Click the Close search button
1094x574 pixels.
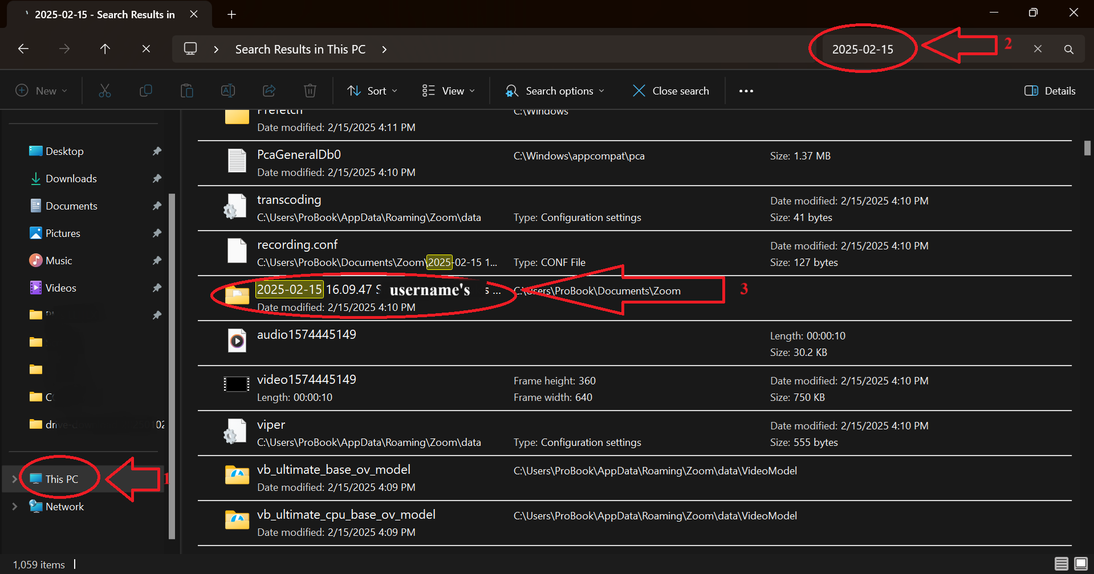(671, 91)
